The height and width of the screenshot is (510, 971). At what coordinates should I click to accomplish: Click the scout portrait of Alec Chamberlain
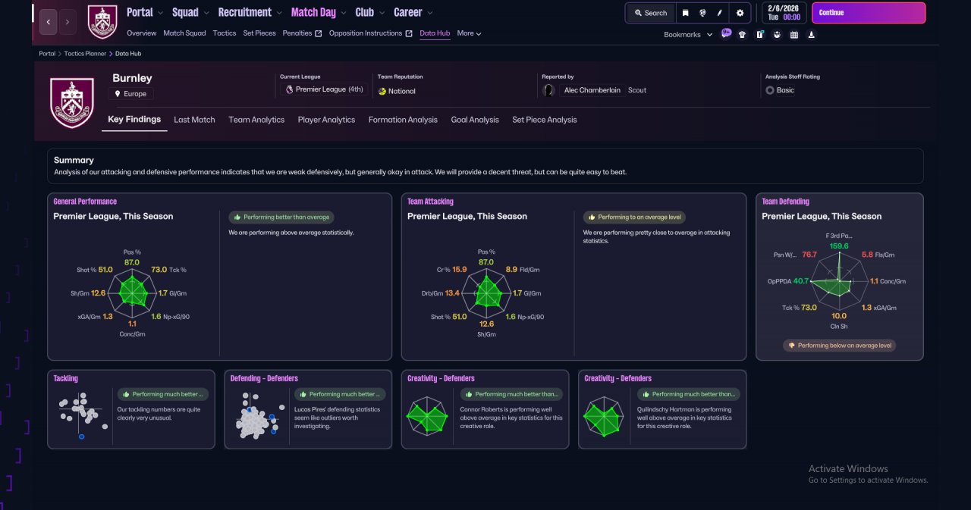(x=548, y=90)
